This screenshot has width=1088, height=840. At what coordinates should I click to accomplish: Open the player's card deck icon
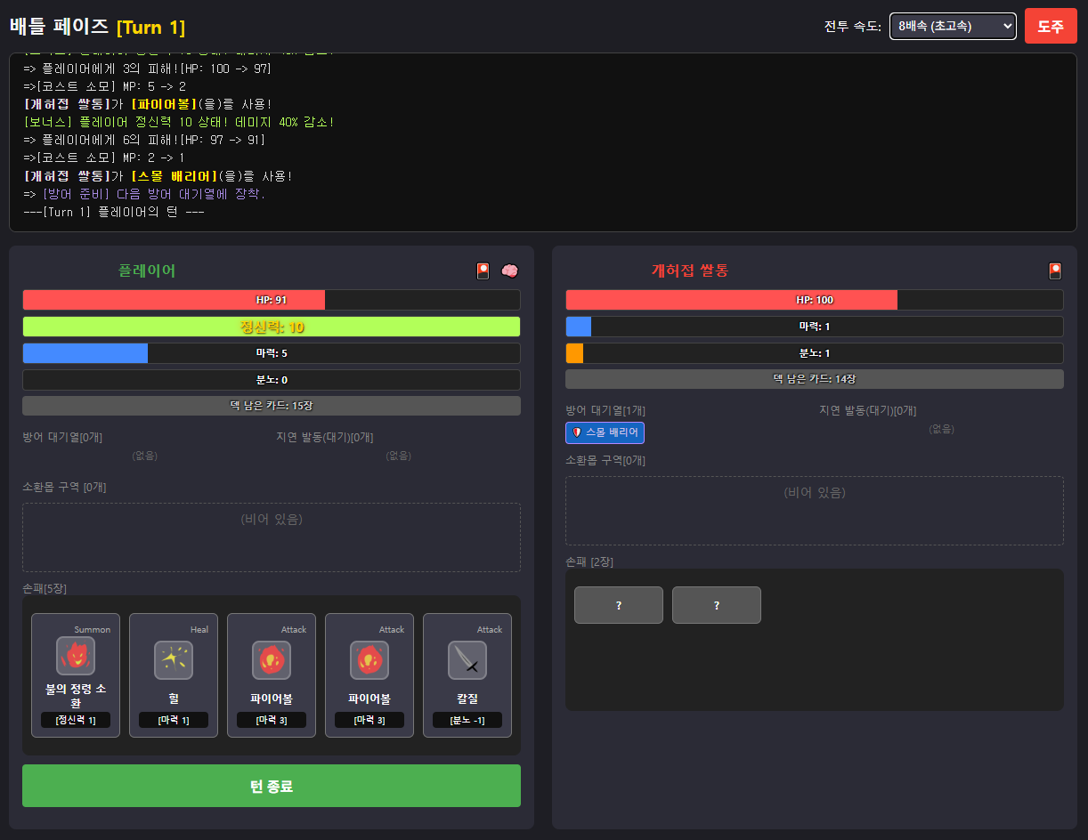point(483,271)
